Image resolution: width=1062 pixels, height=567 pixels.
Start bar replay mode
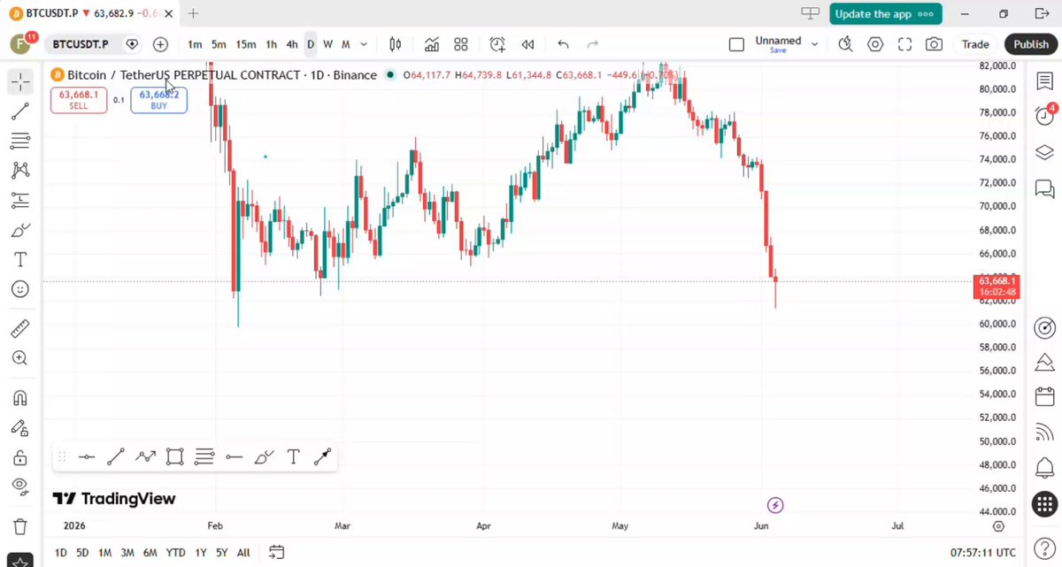tap(527, 44)
